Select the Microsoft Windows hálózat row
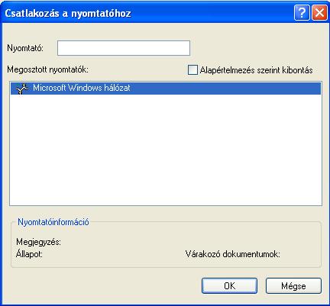The width and height of the screenshot is (330, 306). pyautogui.click(x=166, y=89)
